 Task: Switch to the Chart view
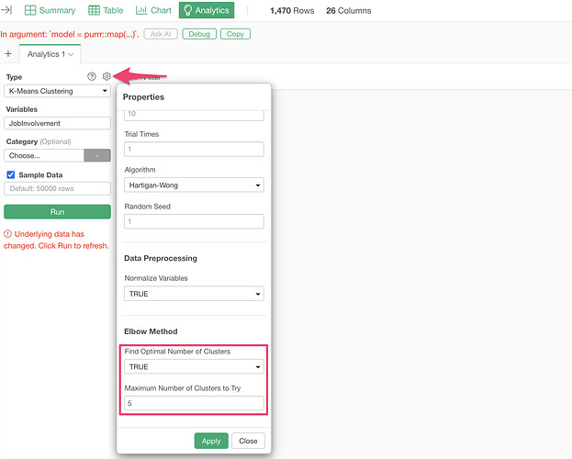(153, 10)
